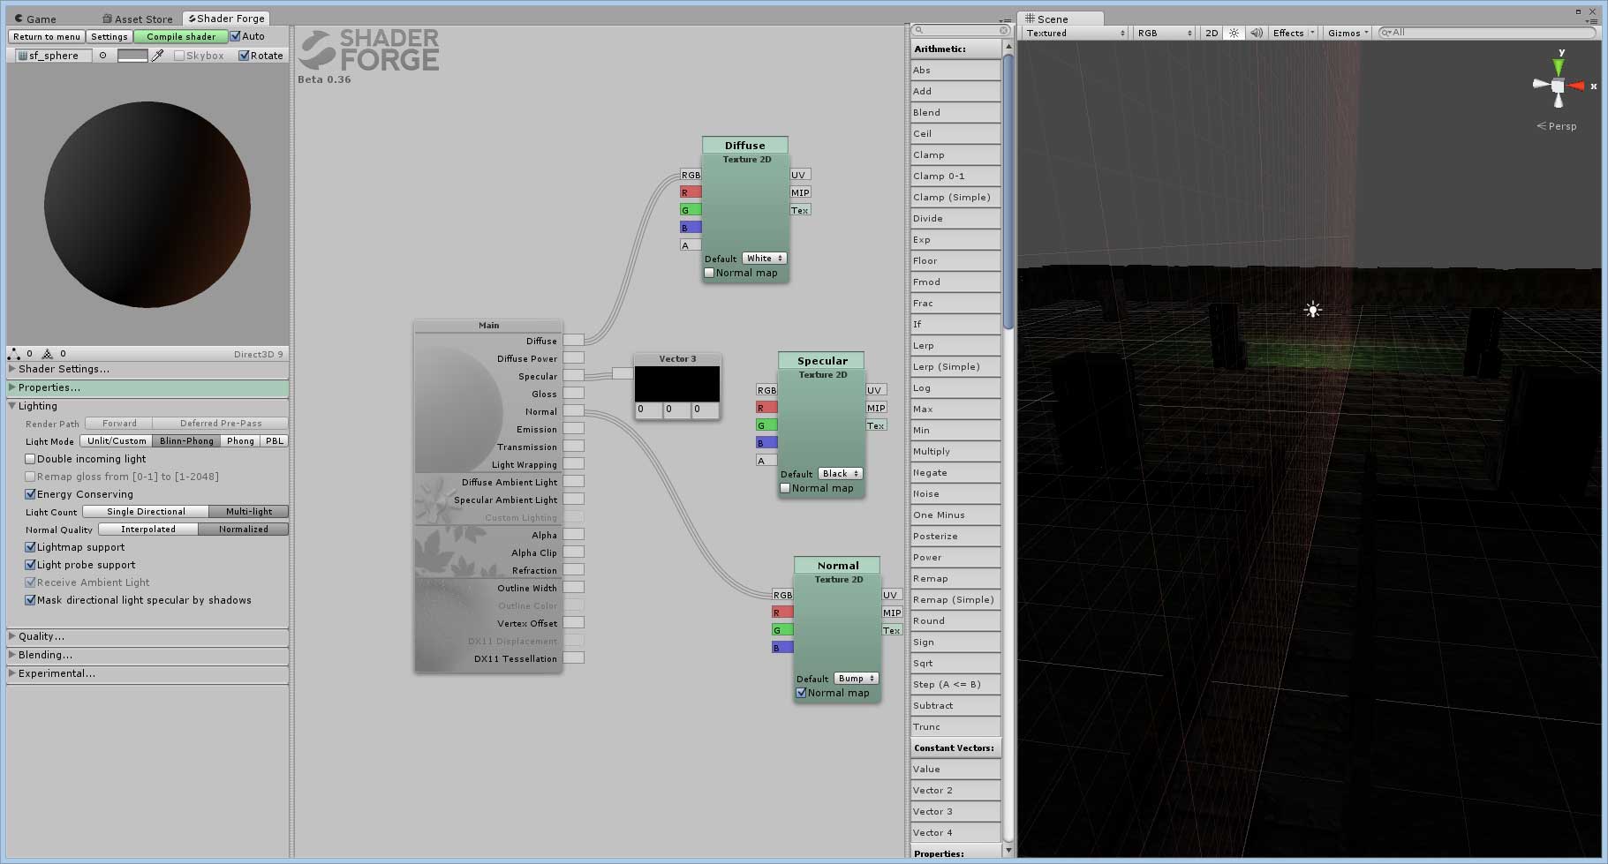Pick mesh with the object selector circle
Image resolution: width=1608 pixels, height=864 pixels.
[102, 56]
